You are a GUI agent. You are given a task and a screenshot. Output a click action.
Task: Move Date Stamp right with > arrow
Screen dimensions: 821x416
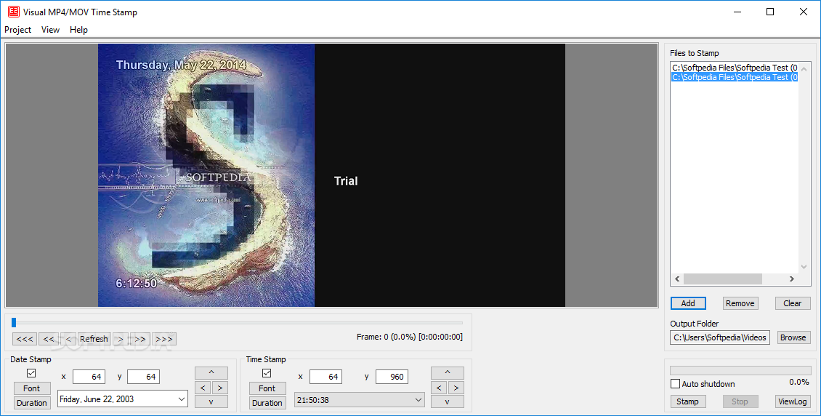click(x=220, y=388)
